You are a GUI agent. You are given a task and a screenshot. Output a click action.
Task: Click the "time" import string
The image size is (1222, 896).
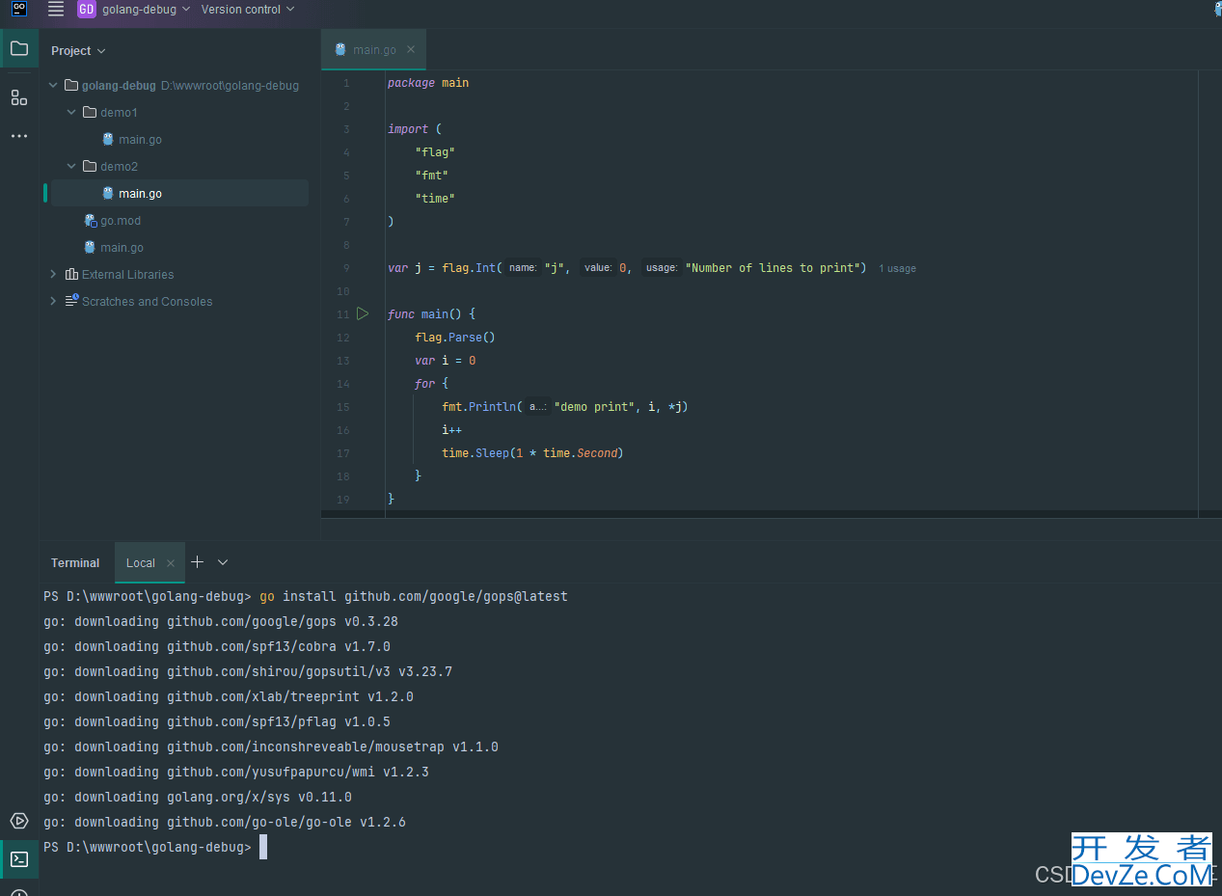435,199
